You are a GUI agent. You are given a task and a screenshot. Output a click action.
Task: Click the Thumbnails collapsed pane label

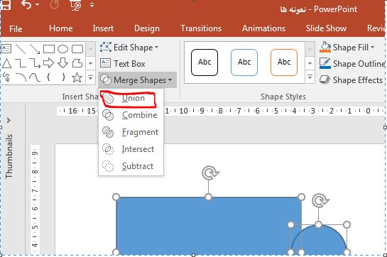[9, 156]
